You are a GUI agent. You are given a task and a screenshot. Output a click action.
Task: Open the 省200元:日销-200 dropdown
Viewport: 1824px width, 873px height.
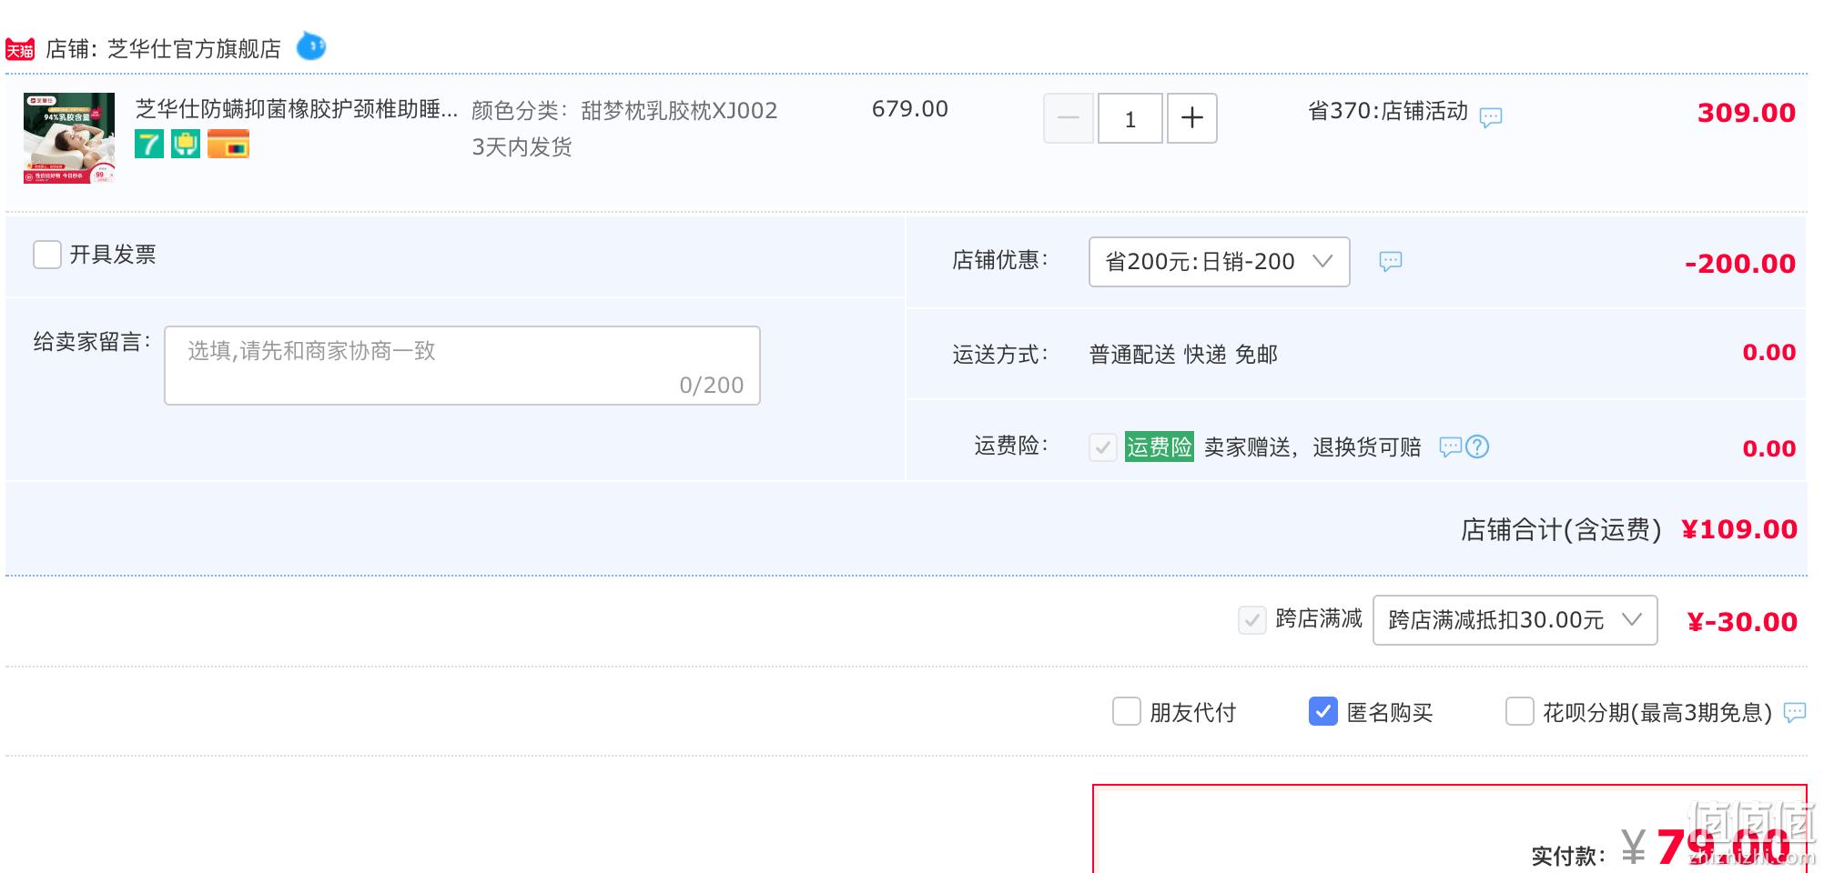coord(1220,262)
